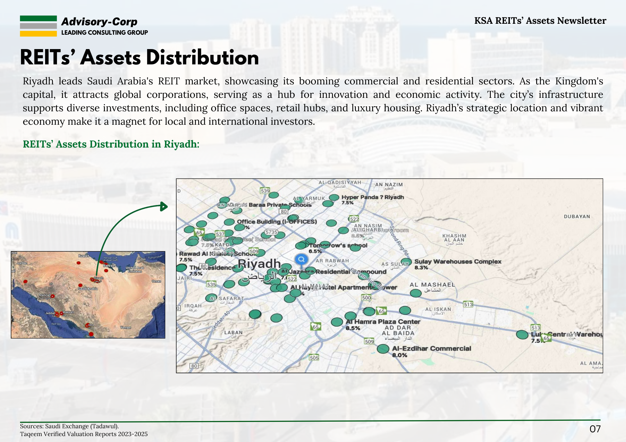Screen dimensions: 626x442
Task: Open the Saudi Arabia overview map thumbnail
Action: pyautogui.click(x=88, y=295)
